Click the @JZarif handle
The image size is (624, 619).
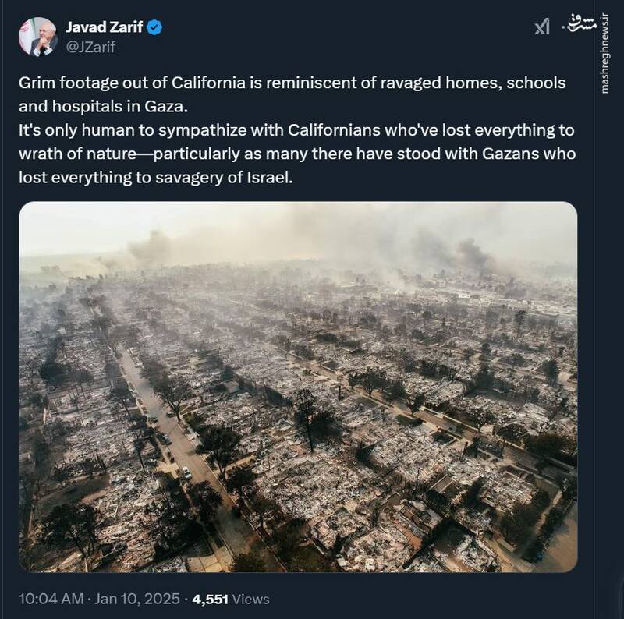(92, 47)
